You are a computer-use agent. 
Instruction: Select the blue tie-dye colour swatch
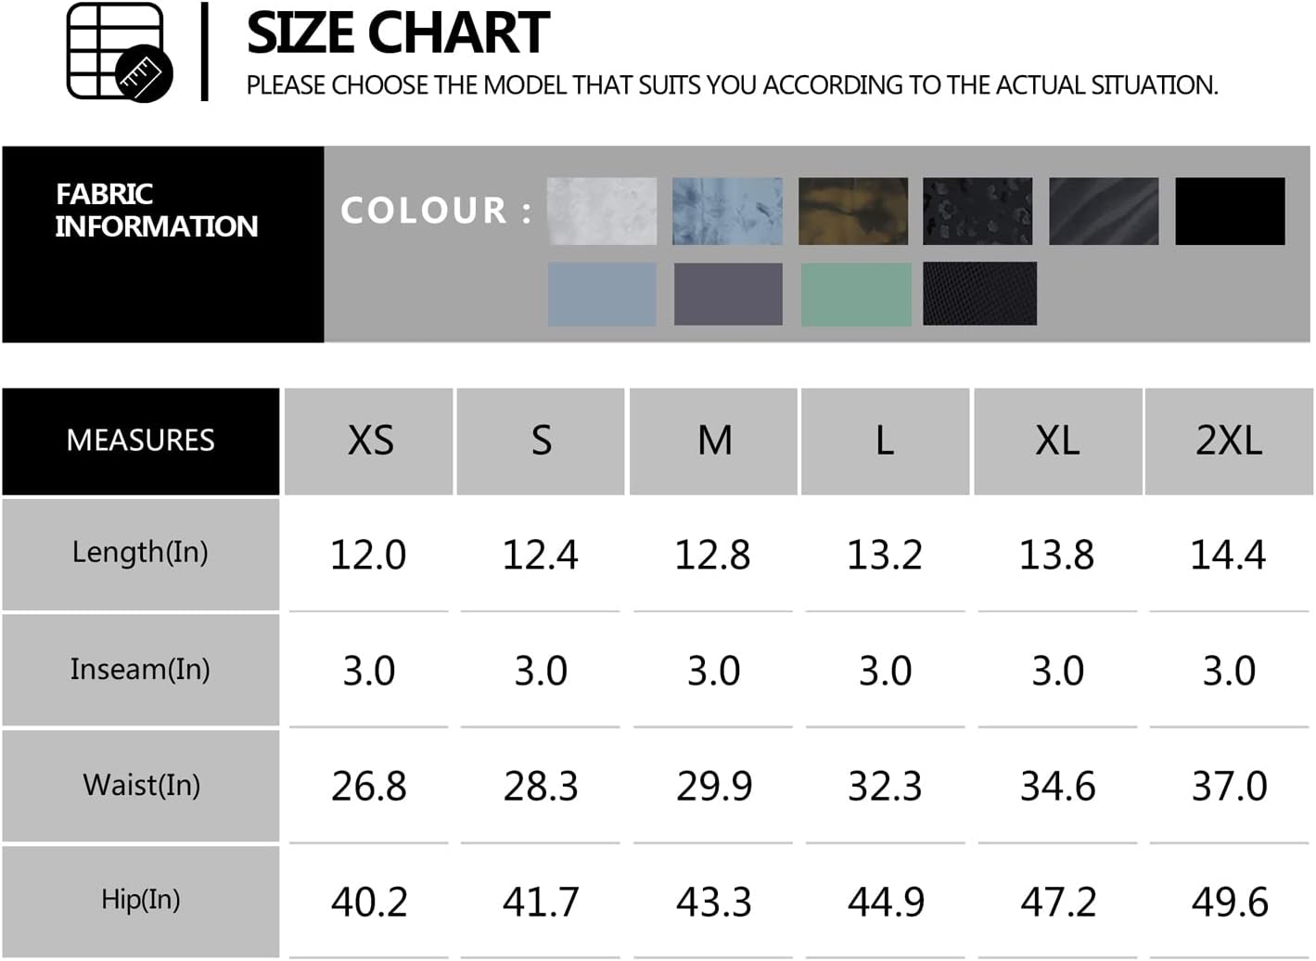(727, 211)
